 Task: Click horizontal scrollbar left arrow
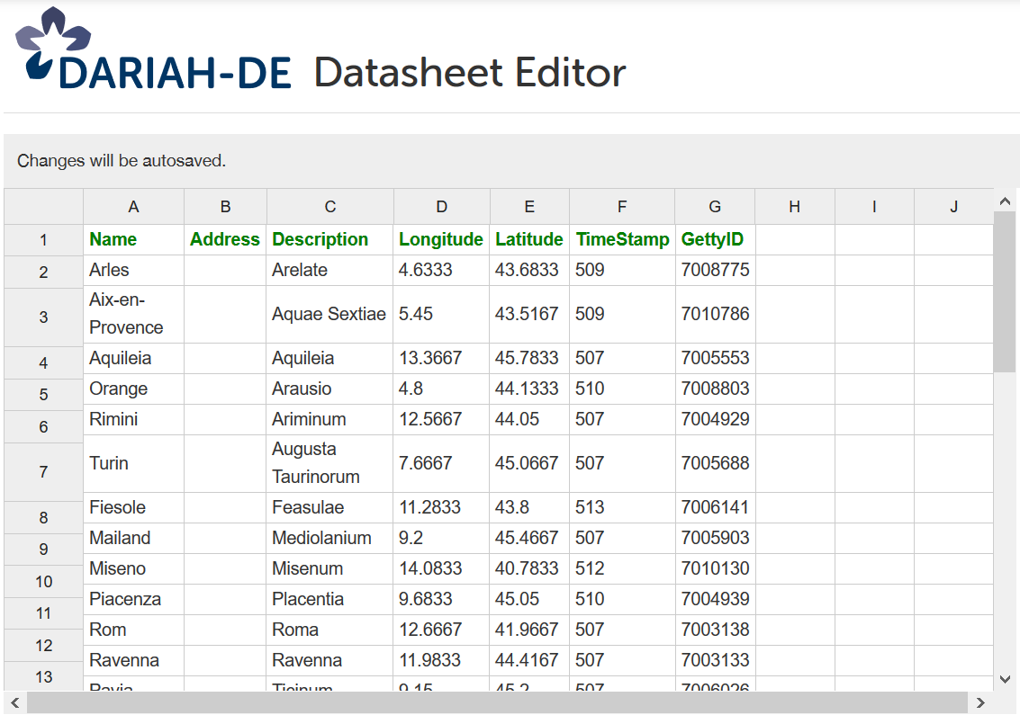tap(15, 702)
